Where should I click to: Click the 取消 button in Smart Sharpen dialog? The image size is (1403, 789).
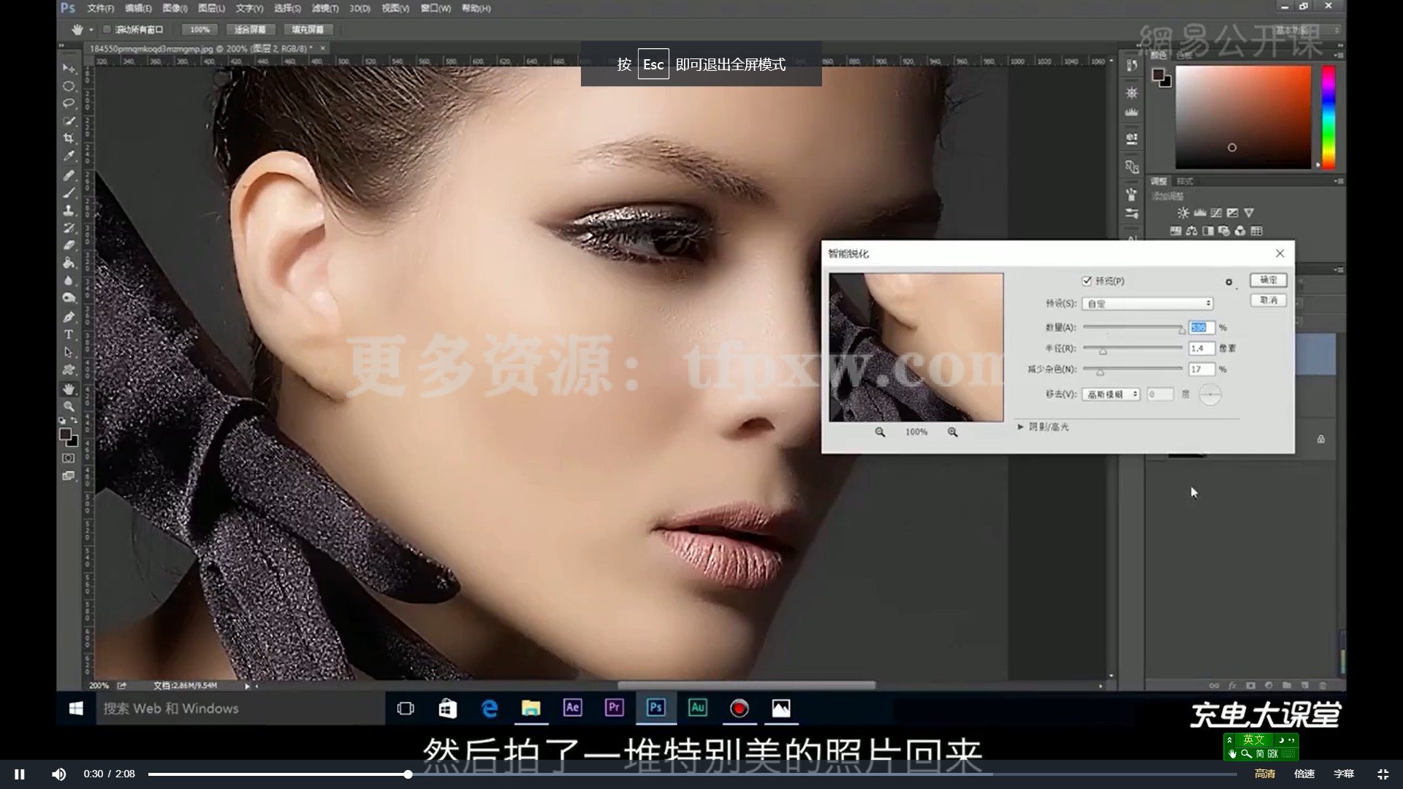1268,300
